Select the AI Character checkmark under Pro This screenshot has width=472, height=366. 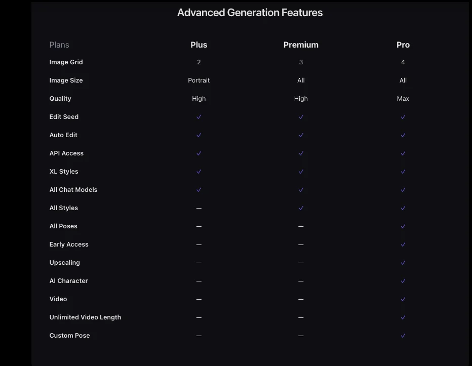pyautogui.click(x=403, y=281)
